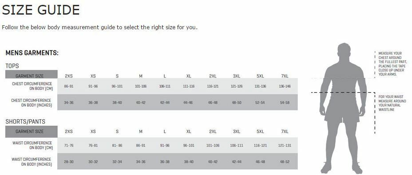Select the MENS GARMENTS heading
The width and height of the screenshot is (412, 175).
point(32,53)
